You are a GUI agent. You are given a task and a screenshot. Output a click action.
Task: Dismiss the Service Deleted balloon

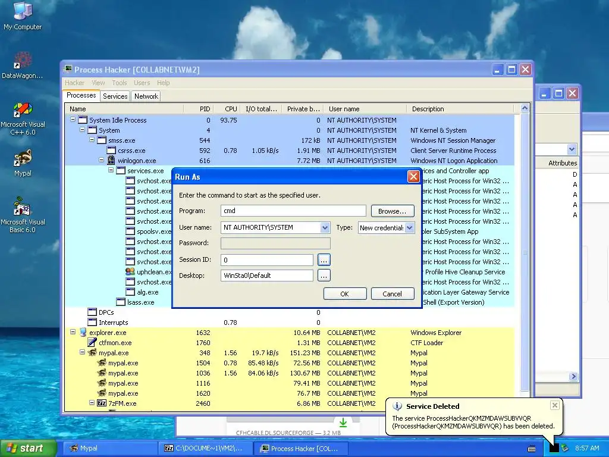tap(555, 405)
